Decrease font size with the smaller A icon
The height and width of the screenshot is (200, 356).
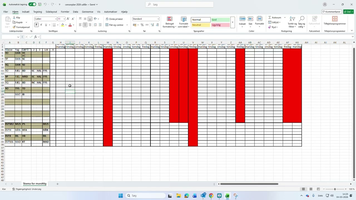pos(73,19)
